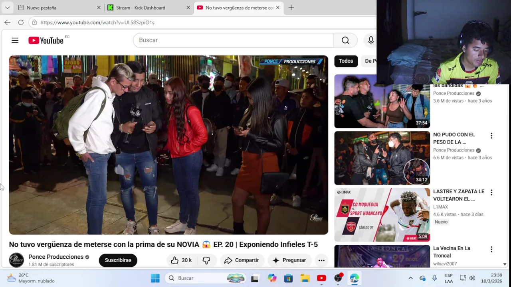511x287 pixels.
Task: Dislike the video
Action: coord(206,260)
